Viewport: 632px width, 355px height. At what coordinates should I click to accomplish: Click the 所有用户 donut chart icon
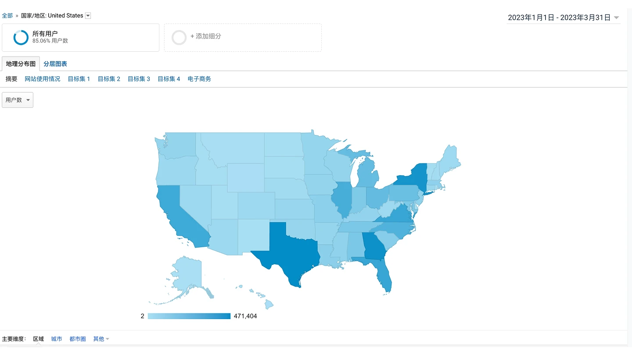(21, 38)
